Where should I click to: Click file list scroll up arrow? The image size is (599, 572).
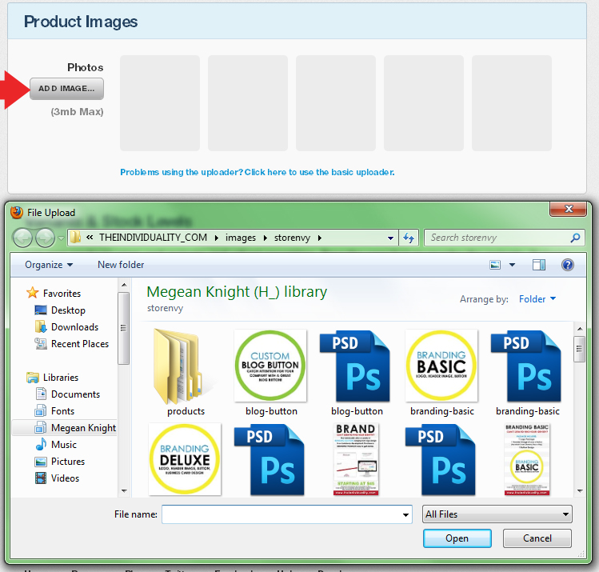[x=580, y=329]
